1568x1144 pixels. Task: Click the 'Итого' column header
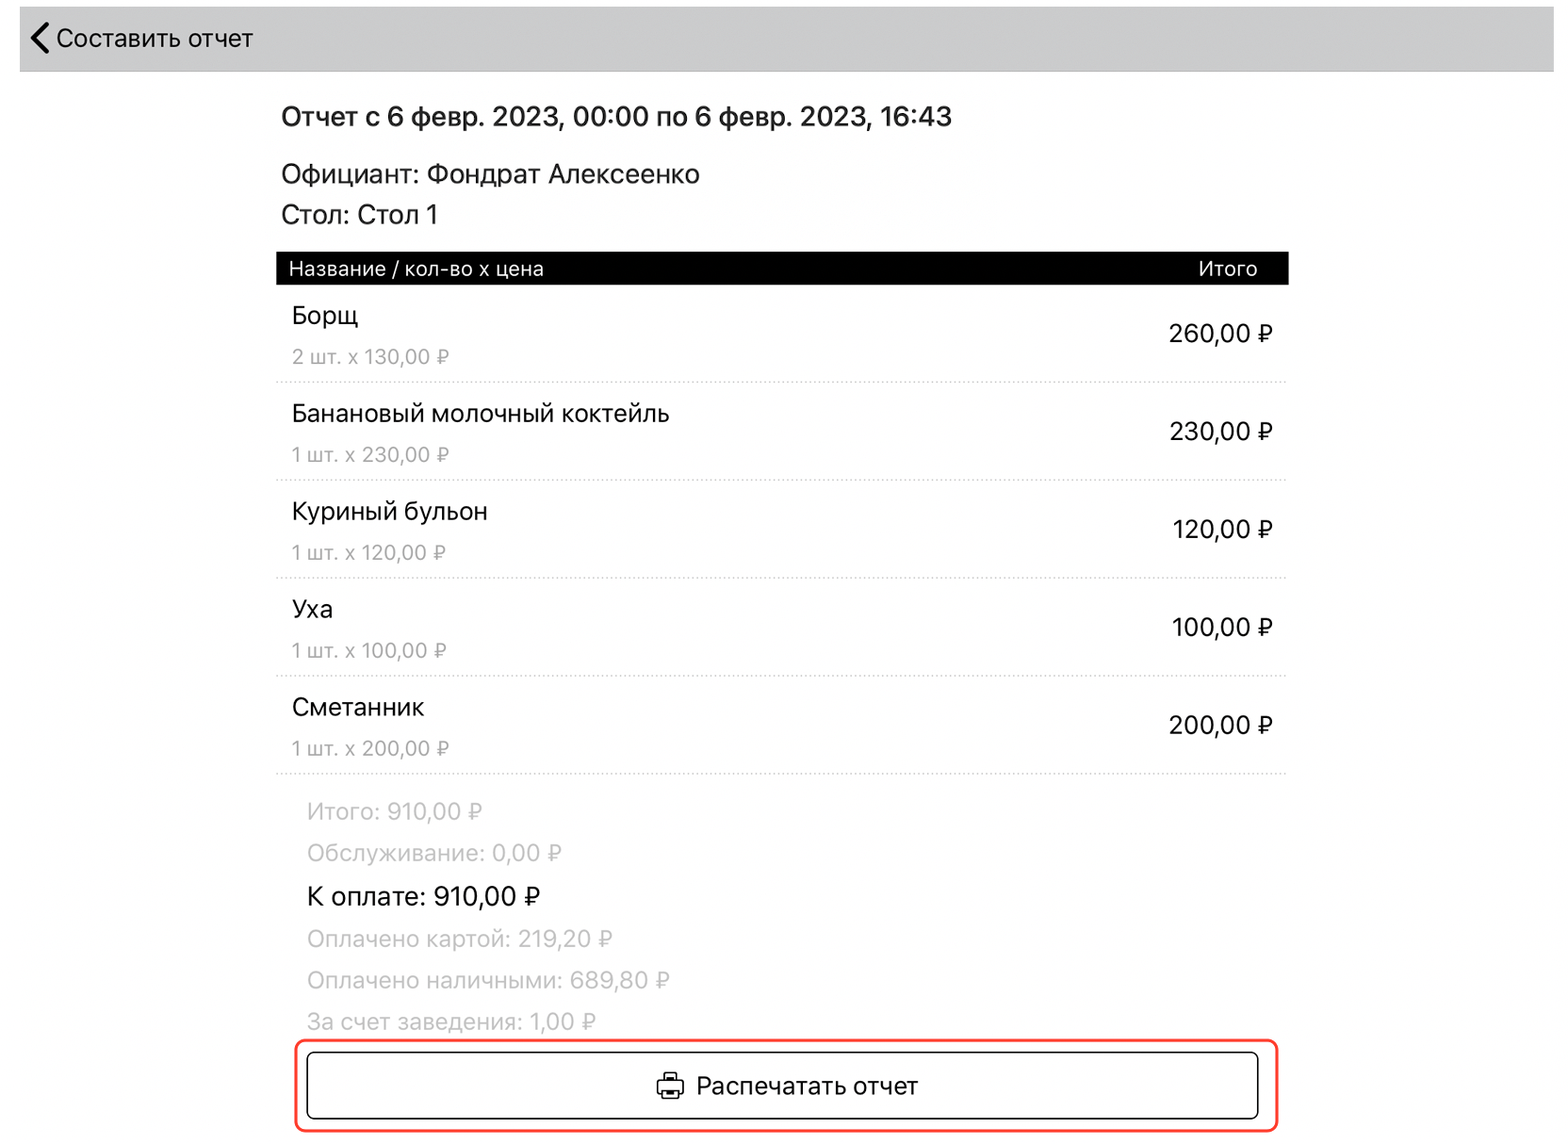point(1227,269)
